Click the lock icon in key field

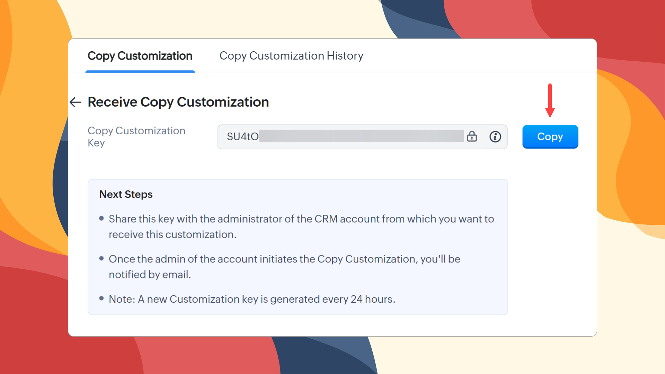coord(472,136)
